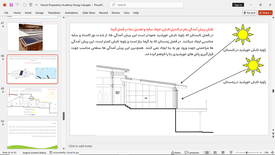Adjust the zoom slider handle

click(247, 153)
